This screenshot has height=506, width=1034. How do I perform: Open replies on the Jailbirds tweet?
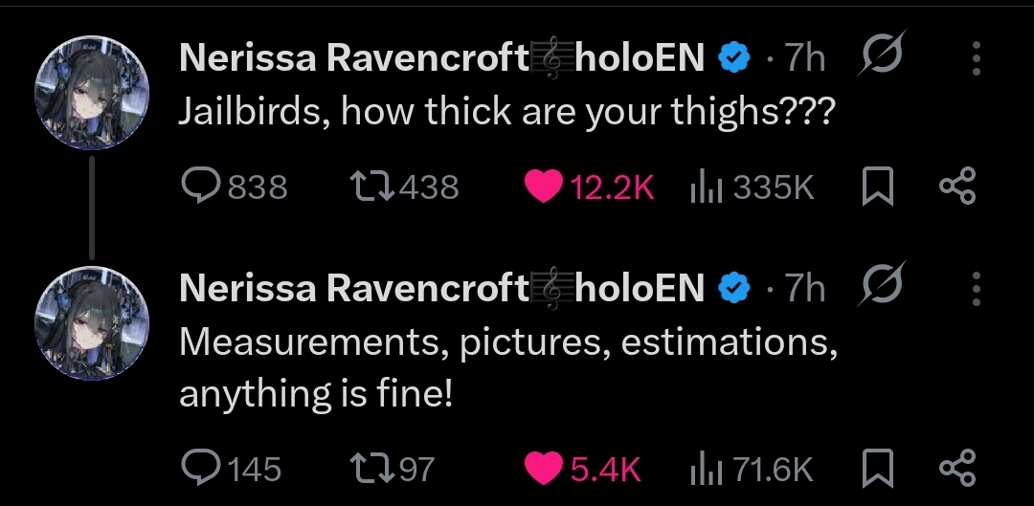pos(235,187)
